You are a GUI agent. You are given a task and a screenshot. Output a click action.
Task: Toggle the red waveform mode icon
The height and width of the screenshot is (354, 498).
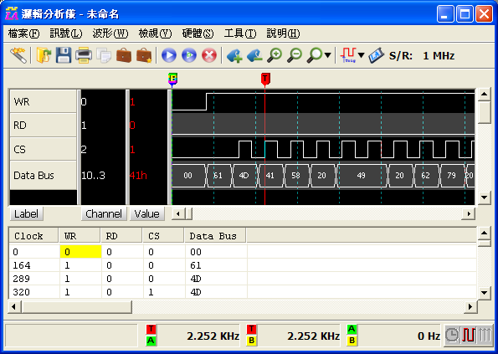pos(469,335)
